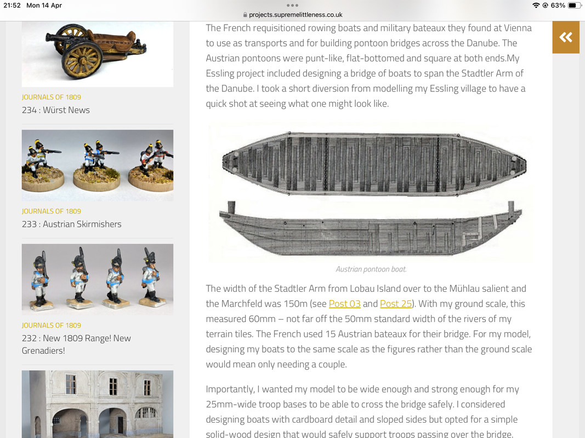Viewport: 585px width, 438px height.
Task: Select Journals of 1809 category above New 1809 Range
Action: pyautogui.click(x=51, y=325)
